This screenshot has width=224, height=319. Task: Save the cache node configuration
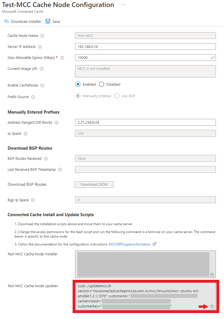pos(53,22)
